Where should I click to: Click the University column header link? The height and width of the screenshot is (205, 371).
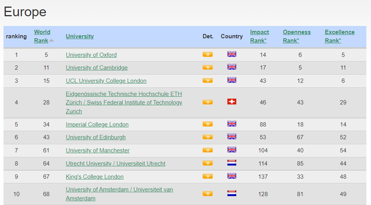coord(80,36)
